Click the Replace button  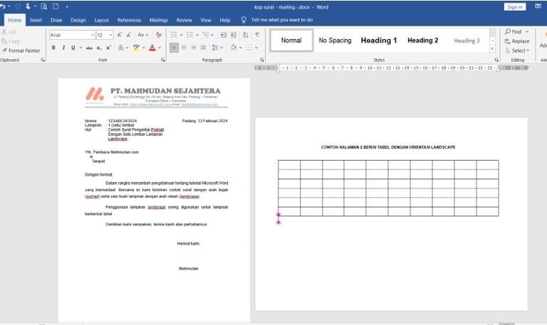pos(517,41)
